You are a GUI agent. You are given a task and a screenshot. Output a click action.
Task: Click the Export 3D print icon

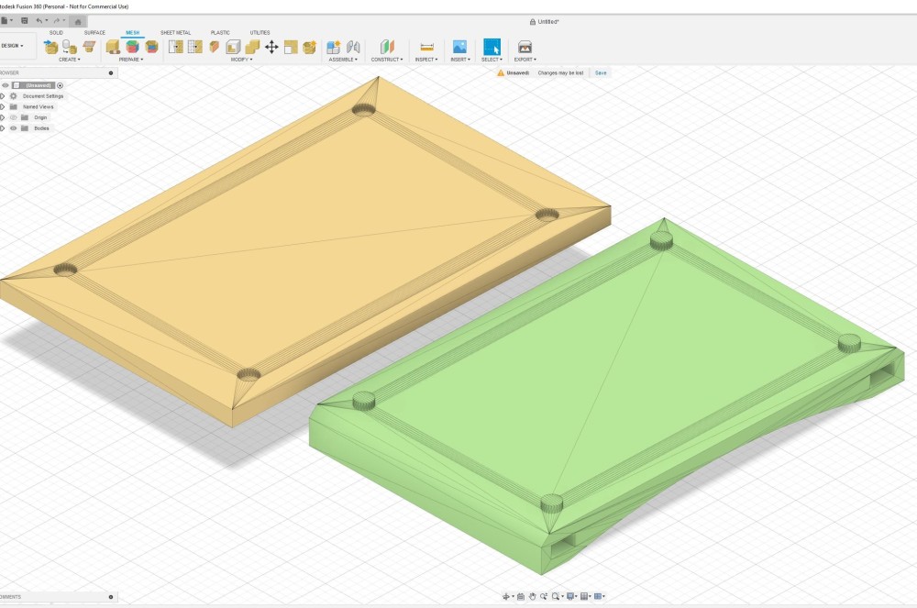[525, 47]
